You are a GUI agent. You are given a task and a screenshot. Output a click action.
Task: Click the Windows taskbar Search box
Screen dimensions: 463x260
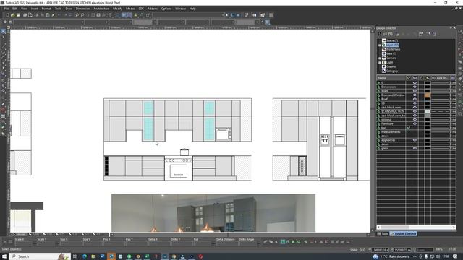click(x=41, y=256)
